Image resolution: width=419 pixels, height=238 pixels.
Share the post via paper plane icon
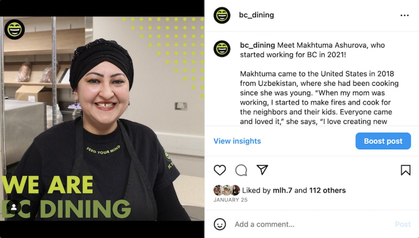coord(262,170)
